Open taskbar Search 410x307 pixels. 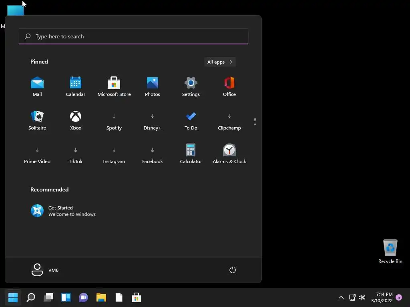click(x=31, y=297)
